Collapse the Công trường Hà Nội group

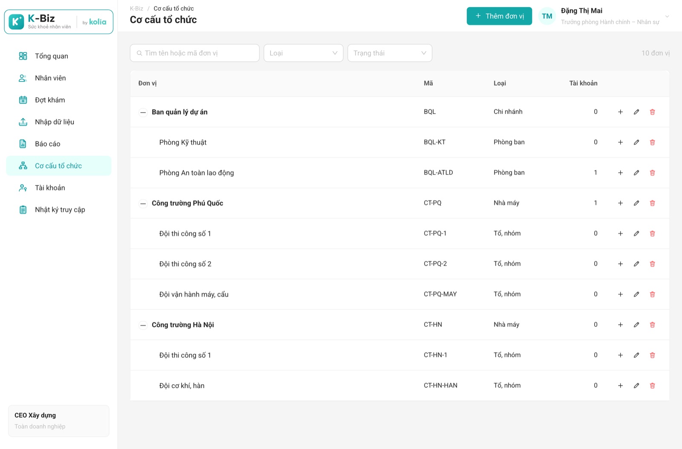(143, 325)
